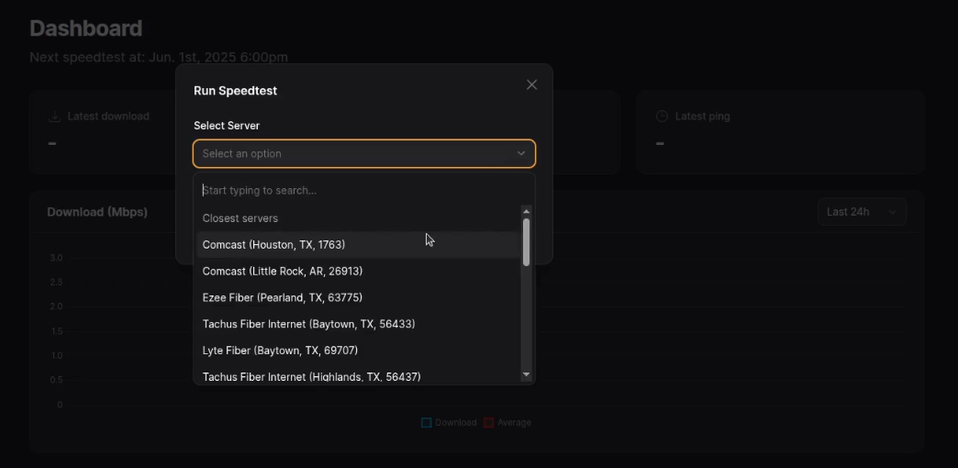Click the Dashboard page heading
Screen dimensions: 958x468
tap(86, 28)
